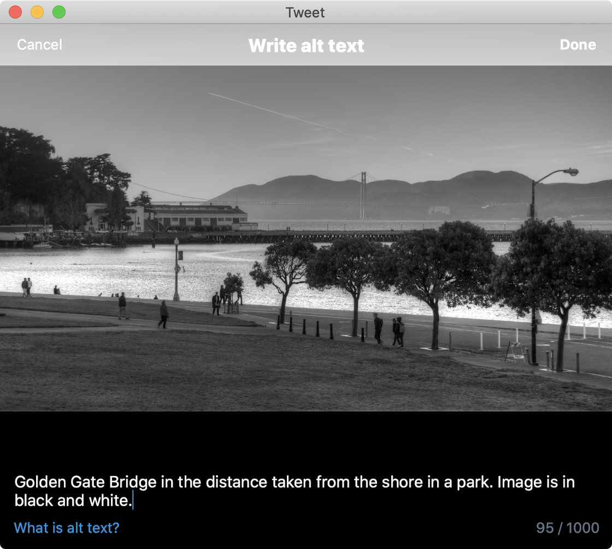Click the Golden Gate Bridge tower in the photo
The image size is (612, 549).
(362, 194)
